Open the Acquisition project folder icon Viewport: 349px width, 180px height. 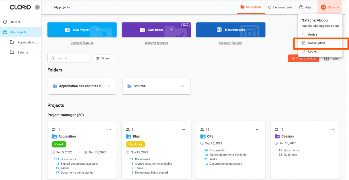[x=54, y=136]
